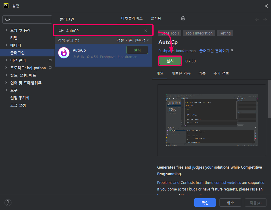Click the settings search magnifier icon
This screenshot has width=271, height=210.
[8, 19]
